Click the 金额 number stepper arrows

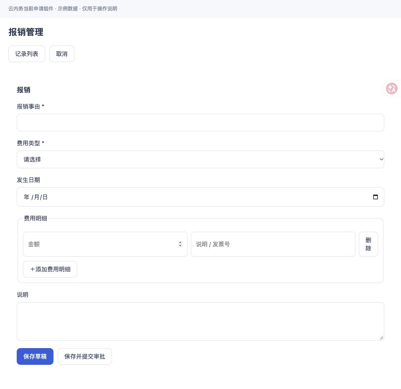tap(180, 244)
